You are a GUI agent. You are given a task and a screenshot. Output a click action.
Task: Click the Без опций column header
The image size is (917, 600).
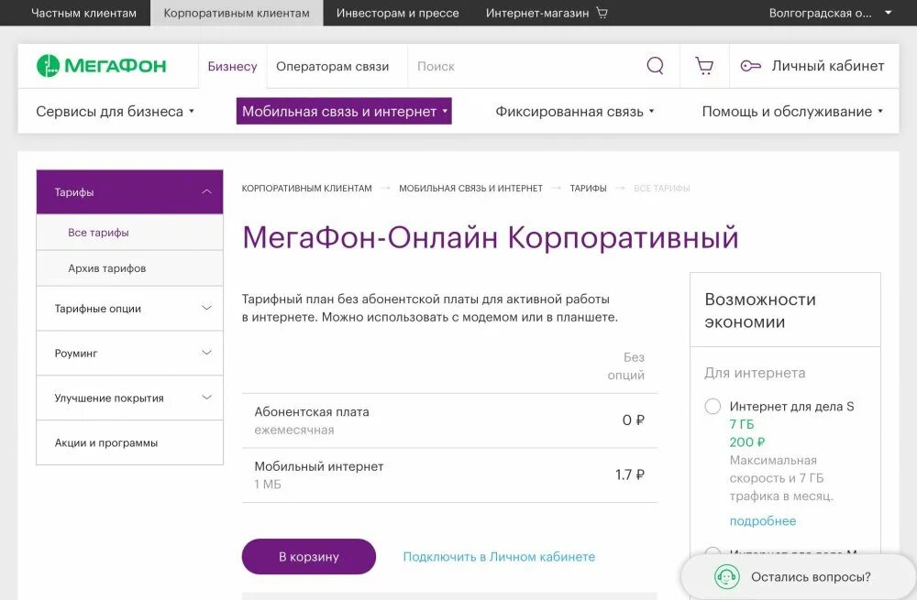(x=625, y=365)
